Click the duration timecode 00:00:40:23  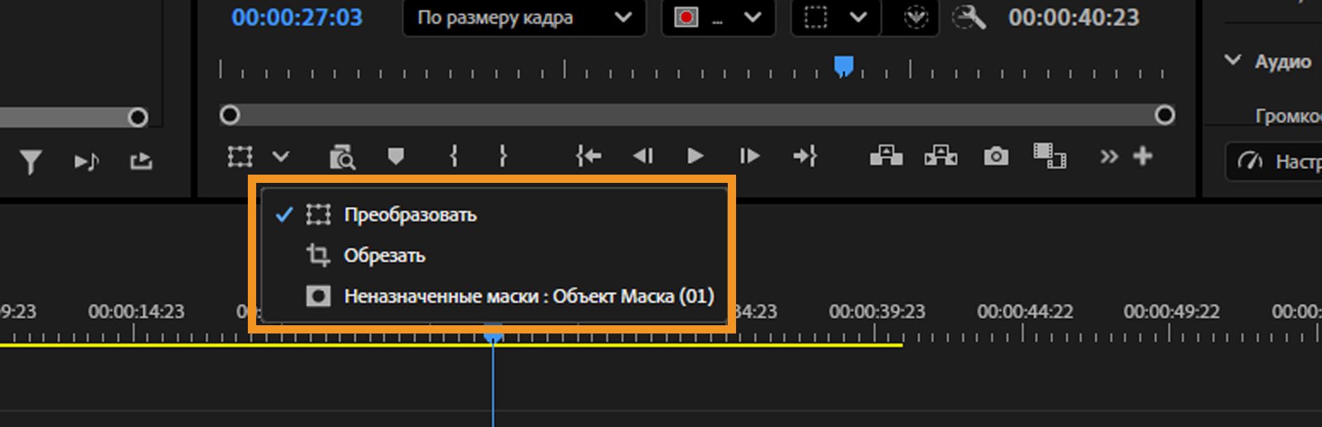1074,17
